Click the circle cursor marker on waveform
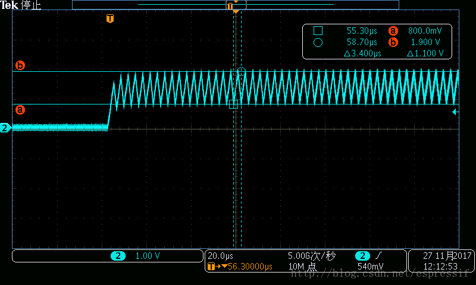The width and height of the screenshot is (476, 285). click(241, 72)
